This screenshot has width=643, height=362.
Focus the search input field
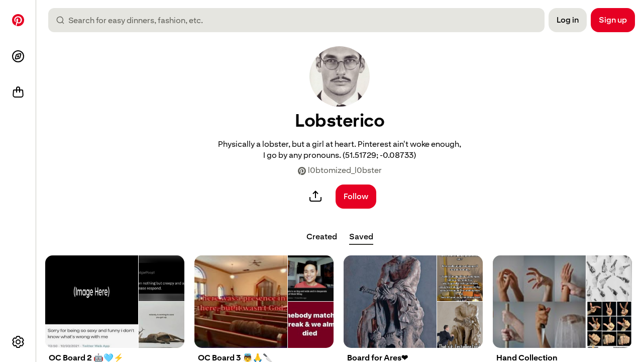[296, 20]
